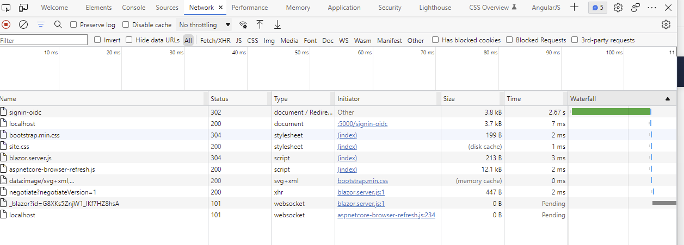The width and height of the screenshot is (684, 245).
Task: Filter requests by Fetch/XHR
Action: coord(215,40)
